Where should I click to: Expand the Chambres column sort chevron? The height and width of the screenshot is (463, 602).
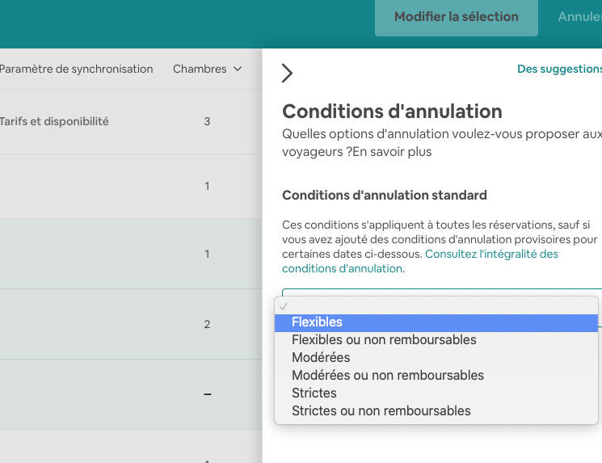tap(238, 69)
